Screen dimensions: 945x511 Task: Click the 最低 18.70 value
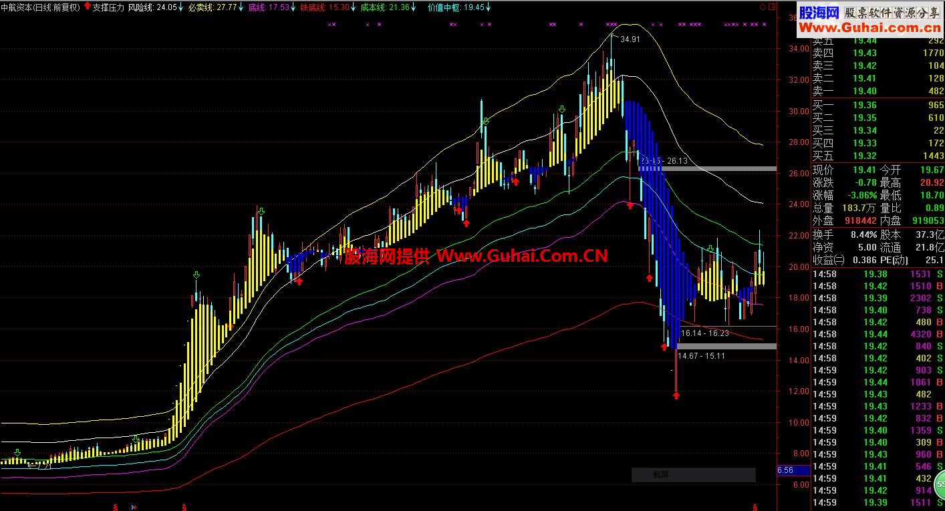click(932, 195)
